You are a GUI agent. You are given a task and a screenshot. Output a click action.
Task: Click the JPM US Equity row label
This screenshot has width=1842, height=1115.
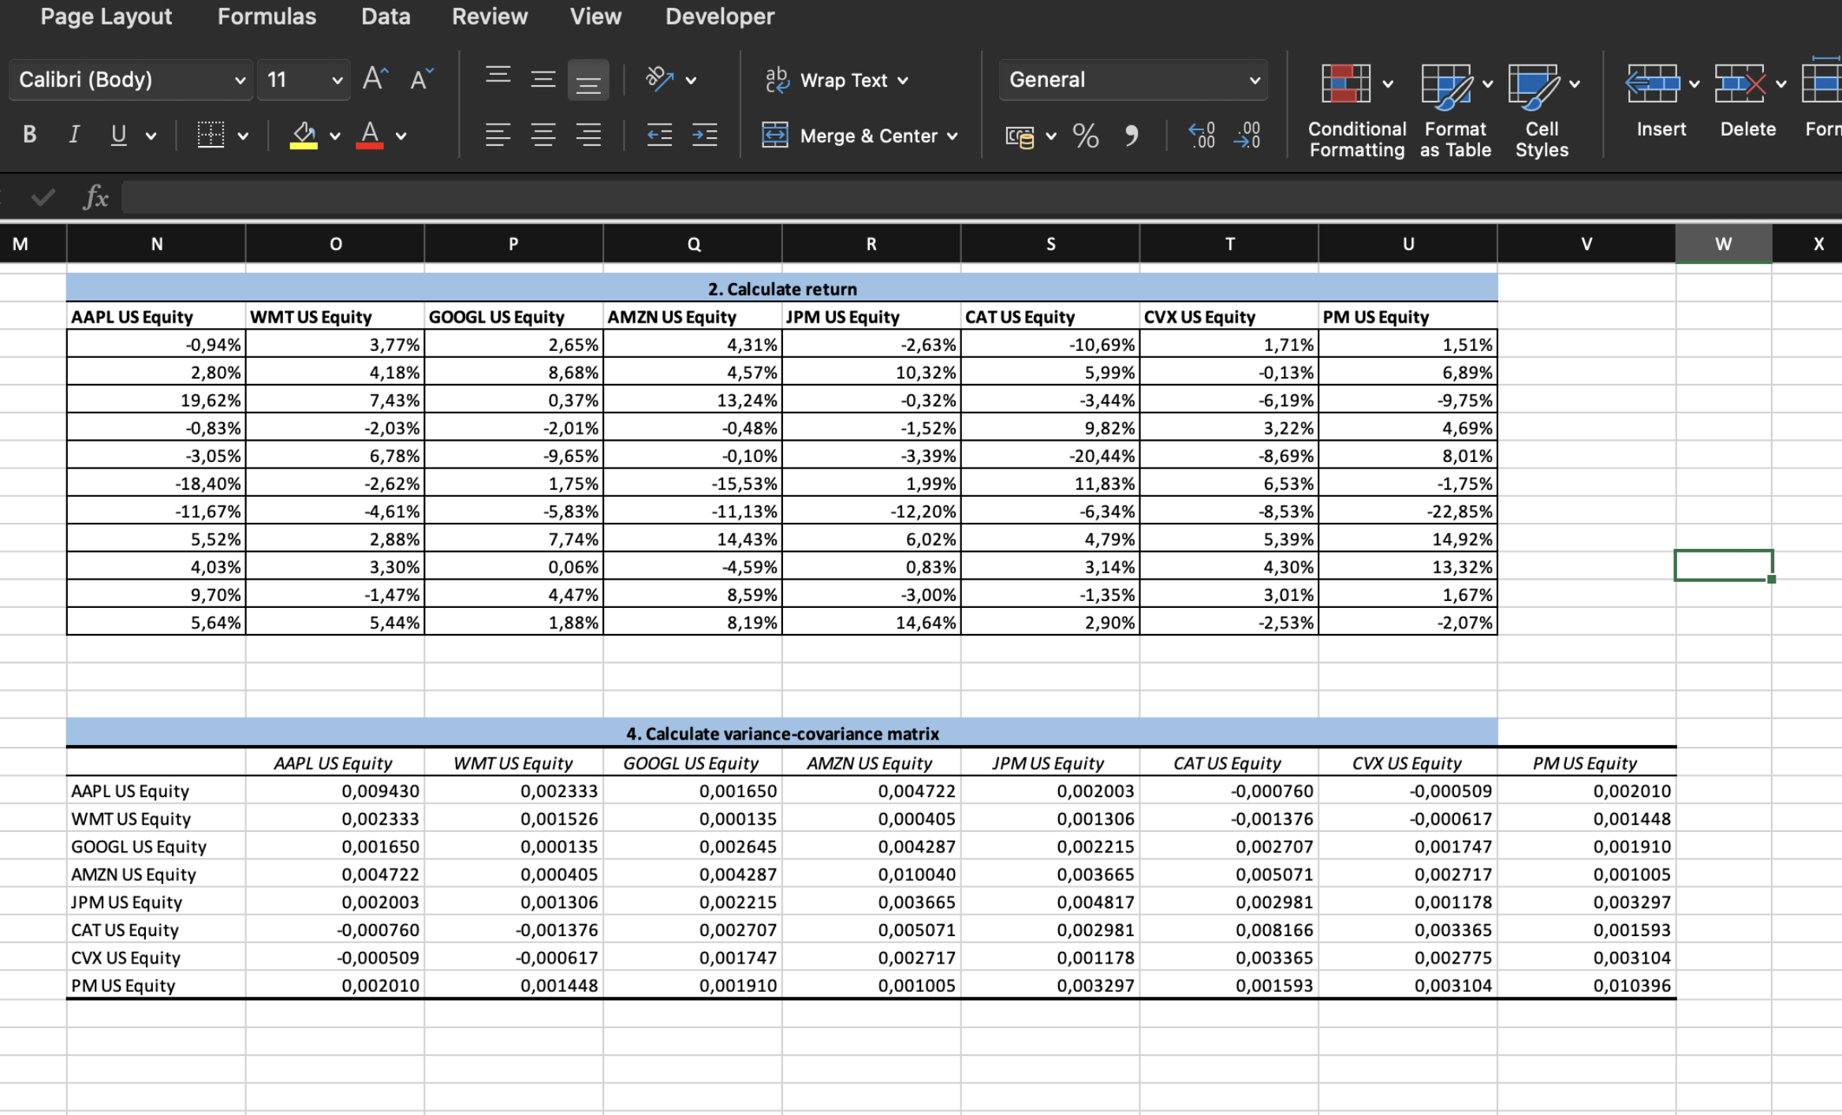[x=156, y=902]
